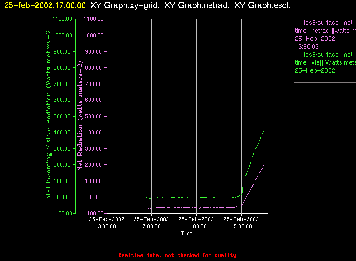Click the magenta 0.00 axis label
The height and width of the screenshot is (261, 356).
coord(93,197)
